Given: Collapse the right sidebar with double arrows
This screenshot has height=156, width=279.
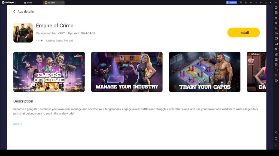Looking at the screenshot, I should point(276,2).
